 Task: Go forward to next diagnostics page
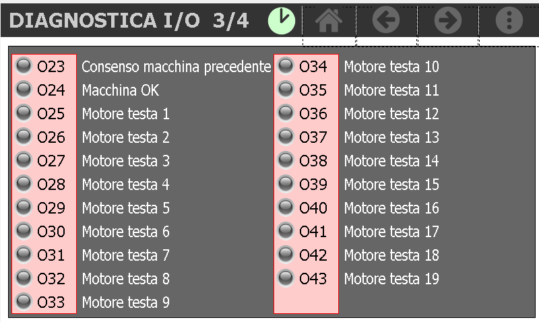(x=447, y=21)
